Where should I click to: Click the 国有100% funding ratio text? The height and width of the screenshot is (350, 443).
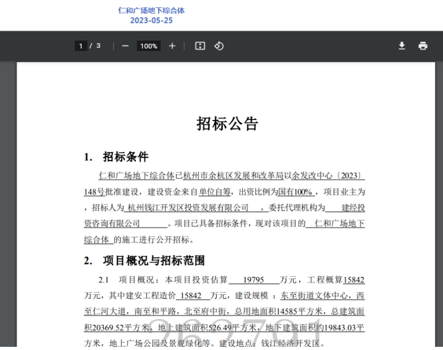pos(295,192)
